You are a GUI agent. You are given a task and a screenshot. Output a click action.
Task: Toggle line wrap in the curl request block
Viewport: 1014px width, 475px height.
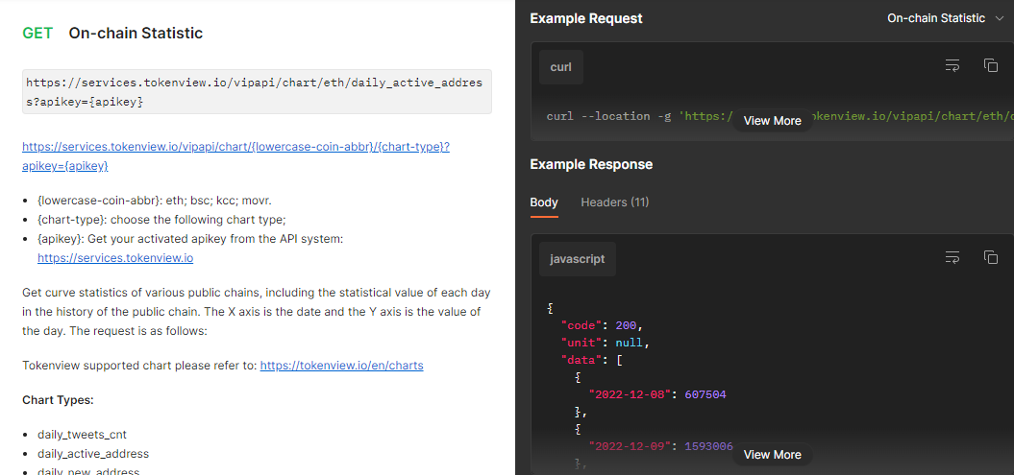952,66
